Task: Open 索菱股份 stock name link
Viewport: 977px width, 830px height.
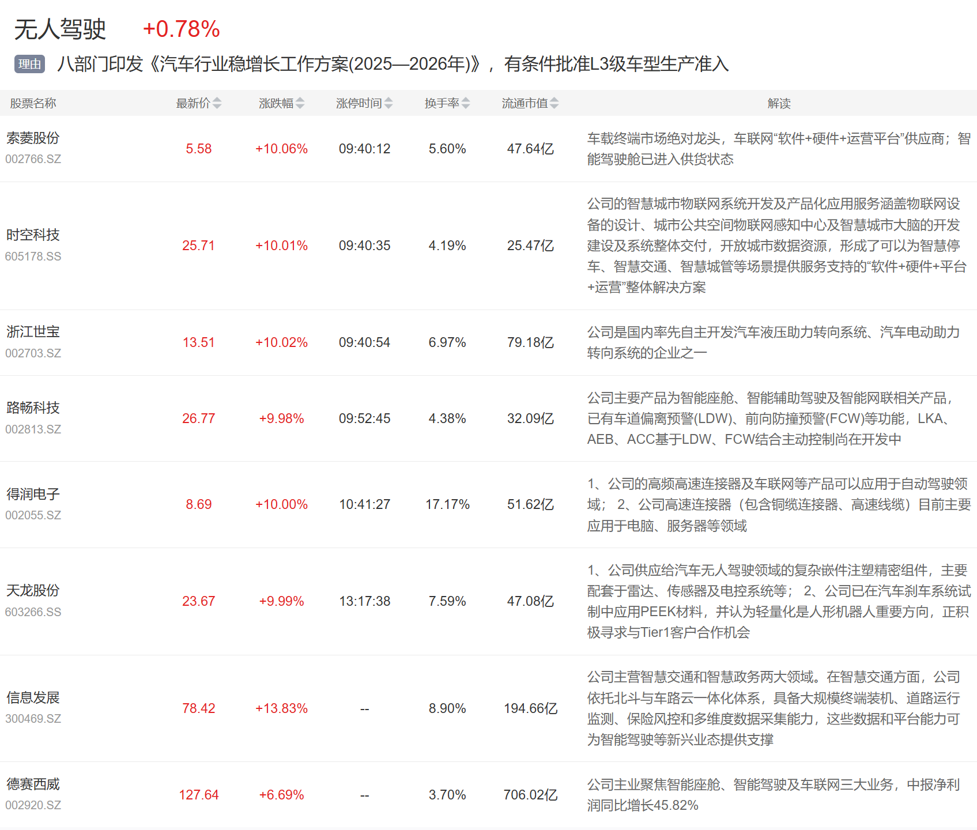Action: (33, 138)
